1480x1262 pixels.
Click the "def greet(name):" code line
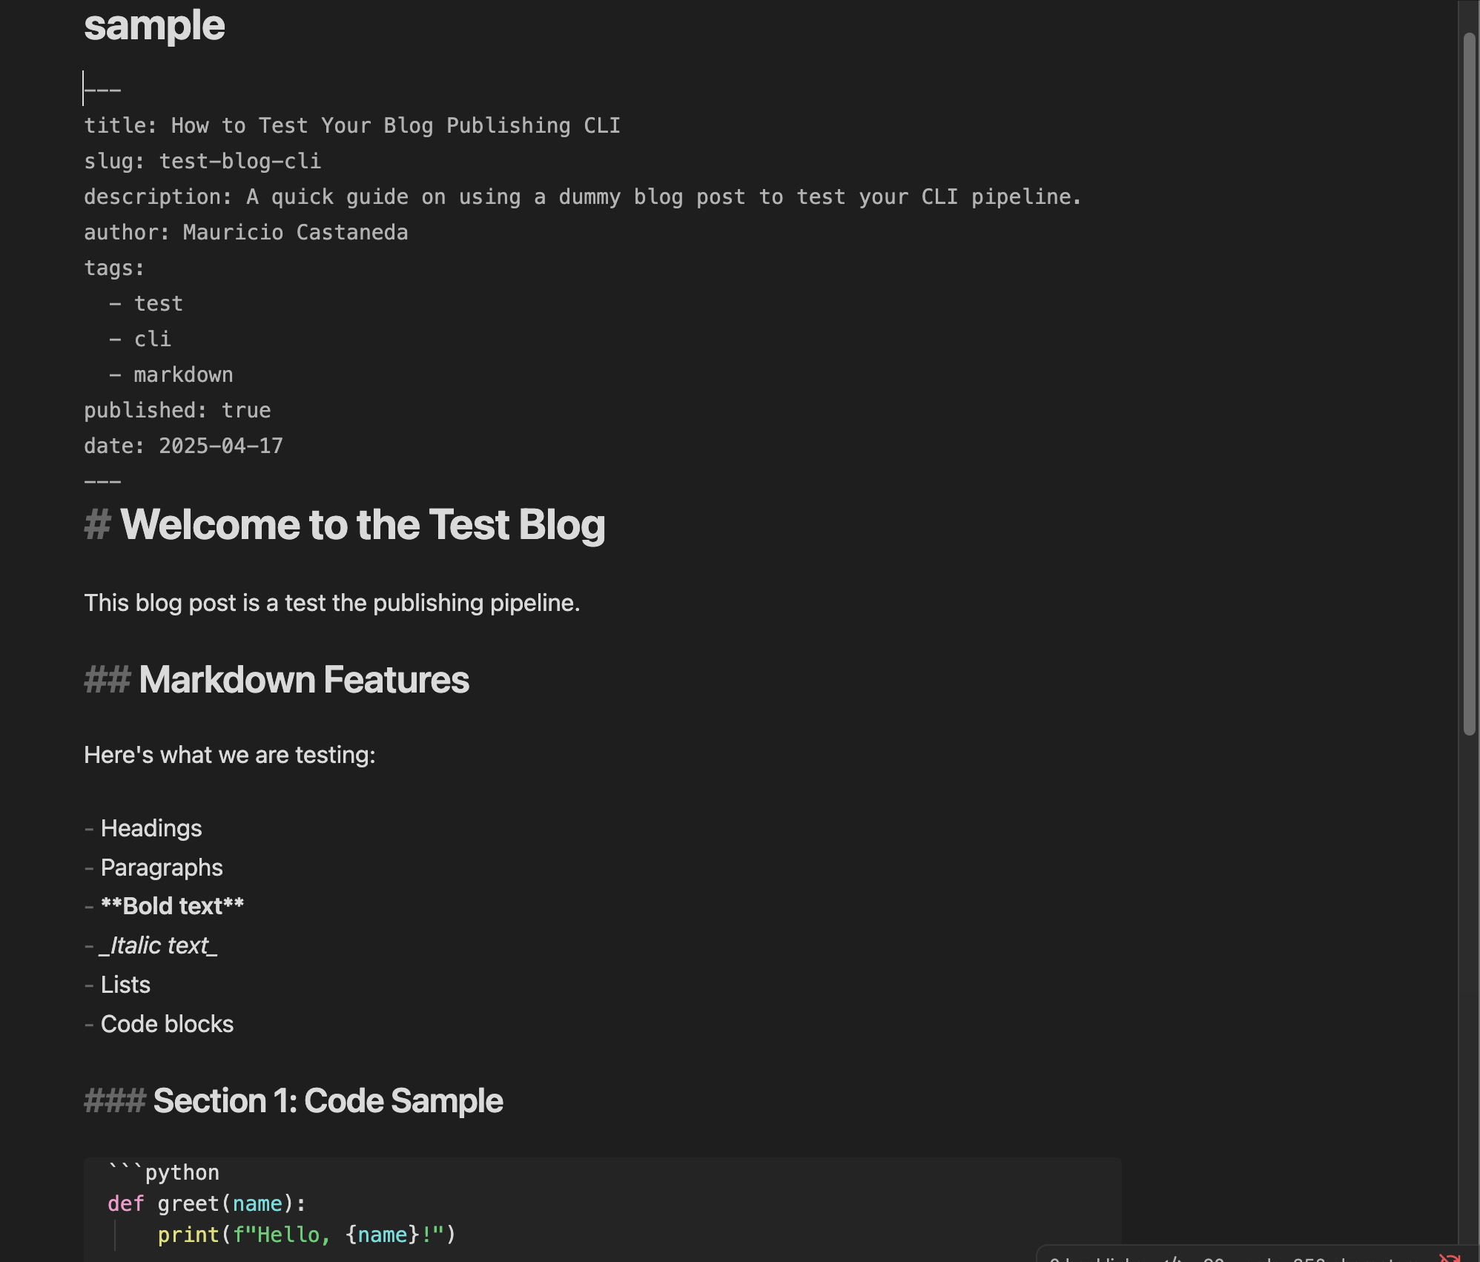(x=206, y=1203)
